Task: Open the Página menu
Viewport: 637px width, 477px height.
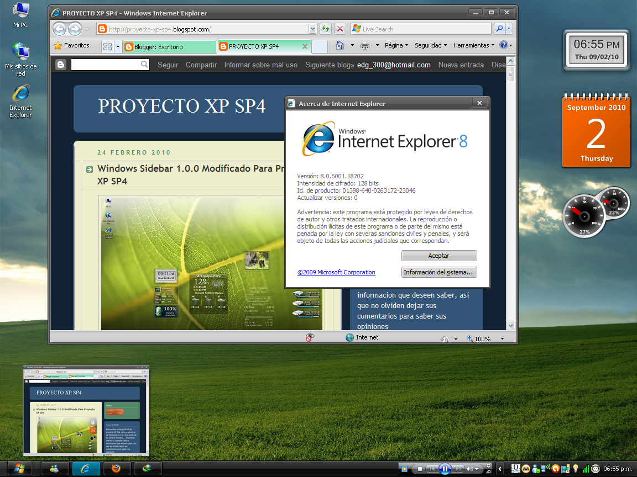Action: click(396, 45)
